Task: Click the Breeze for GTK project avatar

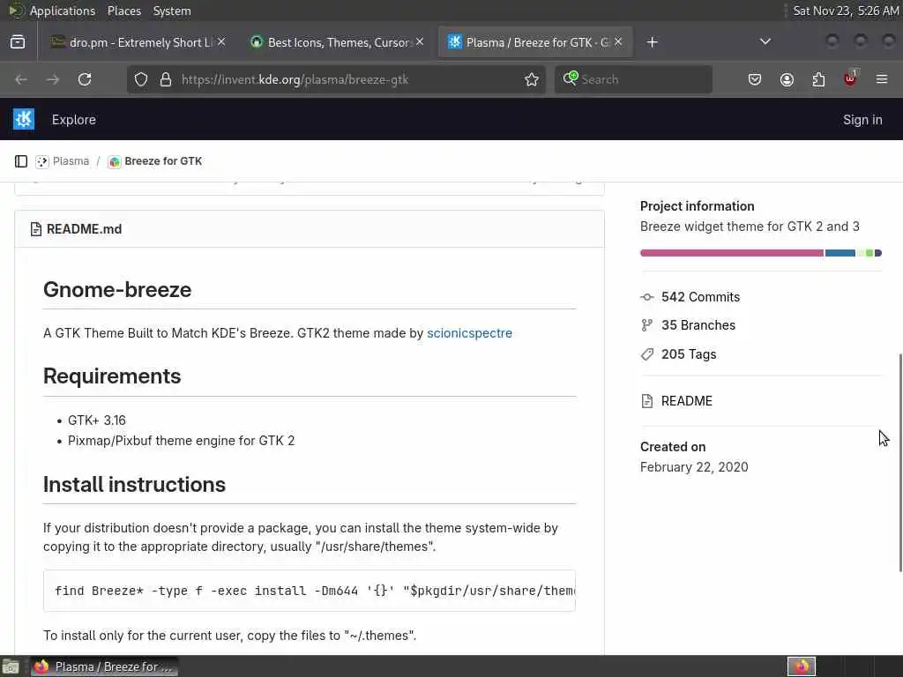Action: [115, 162]
